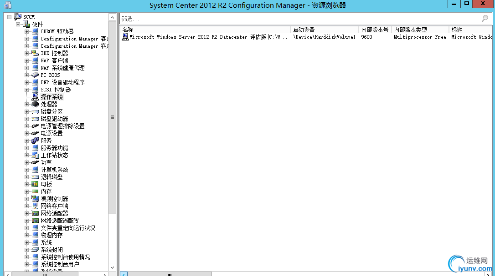Expand the NAP 客户端 node
The height and width of the screenshot is (276, 495).
[27, 60]
